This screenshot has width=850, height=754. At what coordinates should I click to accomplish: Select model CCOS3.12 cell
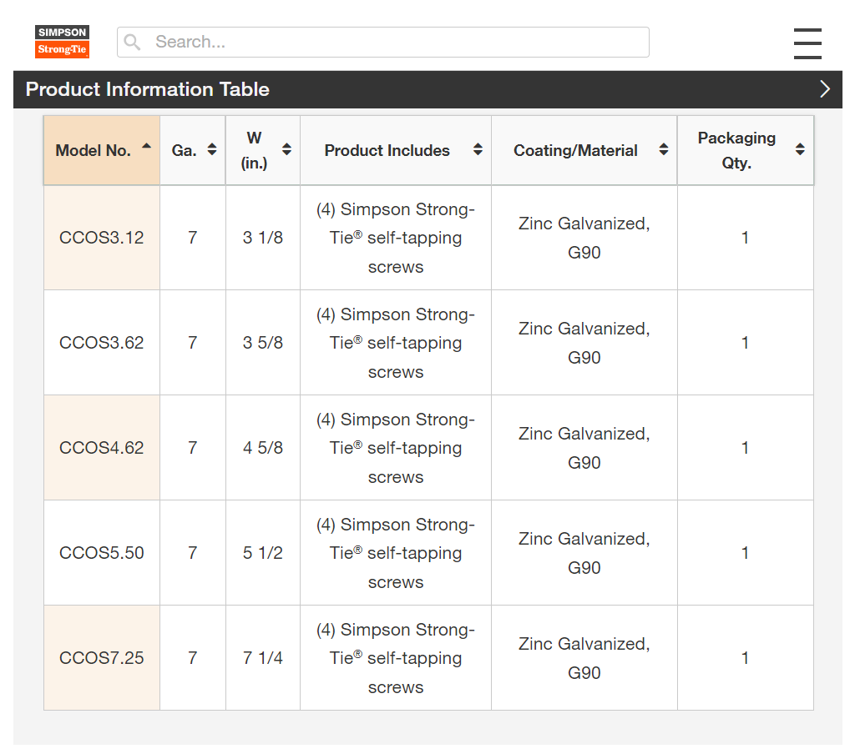tap(102, 238)
